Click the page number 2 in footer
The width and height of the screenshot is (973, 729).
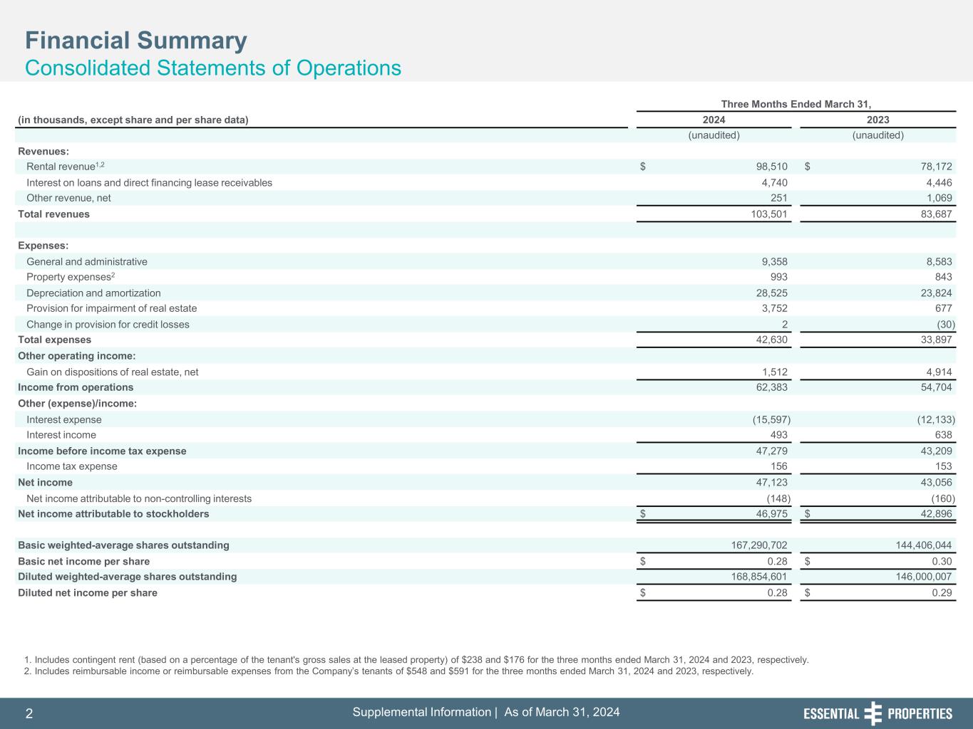point(29,714)
